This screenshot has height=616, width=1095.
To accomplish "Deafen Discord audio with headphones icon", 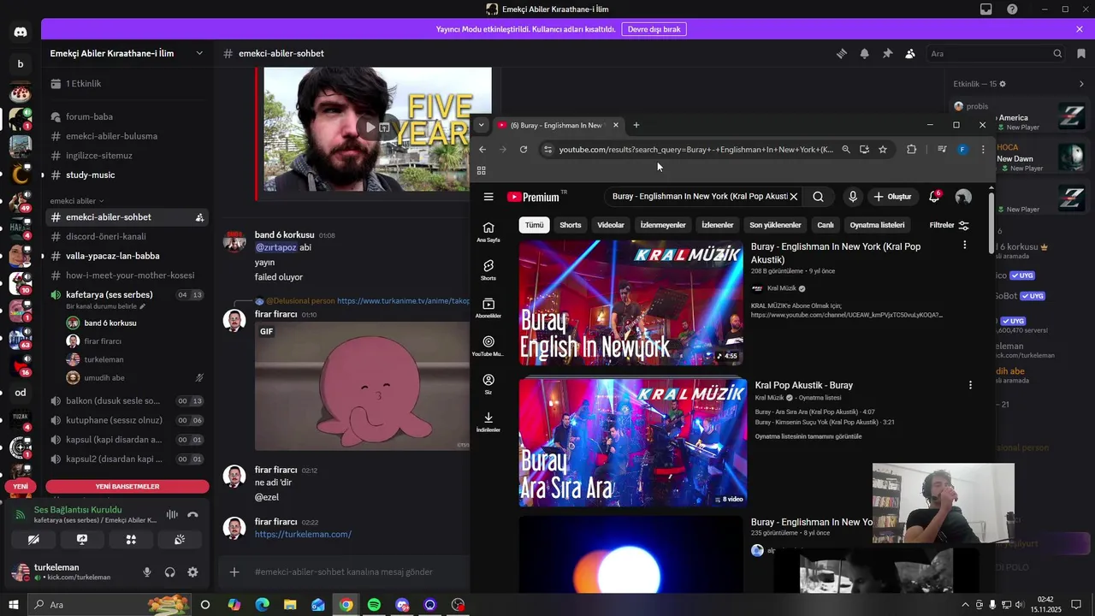I will [169, 572].
